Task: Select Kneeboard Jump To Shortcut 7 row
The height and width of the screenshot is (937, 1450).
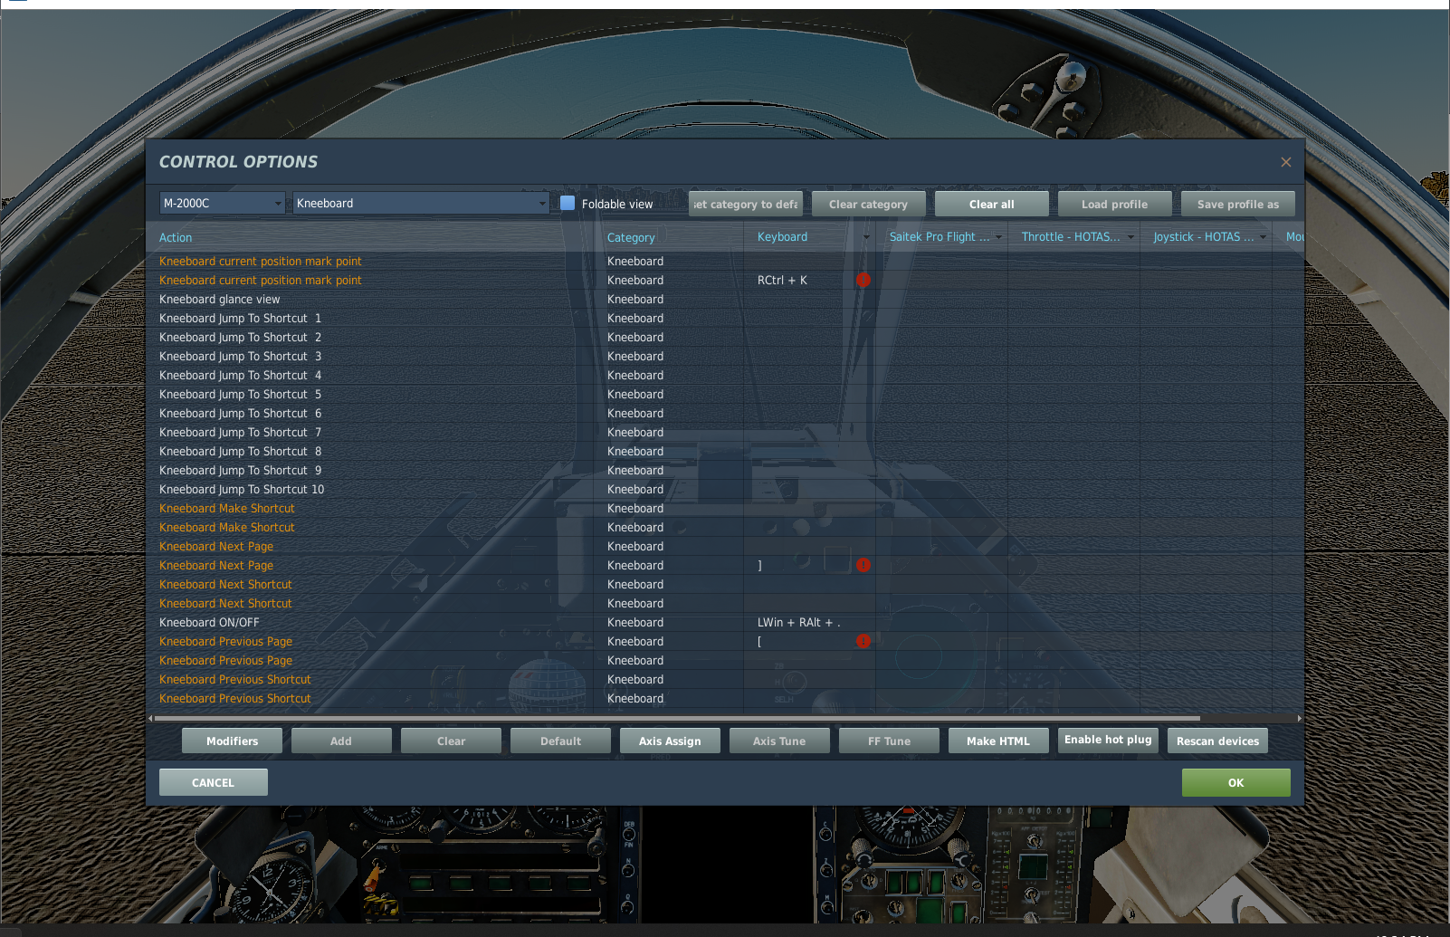Action: tap(724, 433)
